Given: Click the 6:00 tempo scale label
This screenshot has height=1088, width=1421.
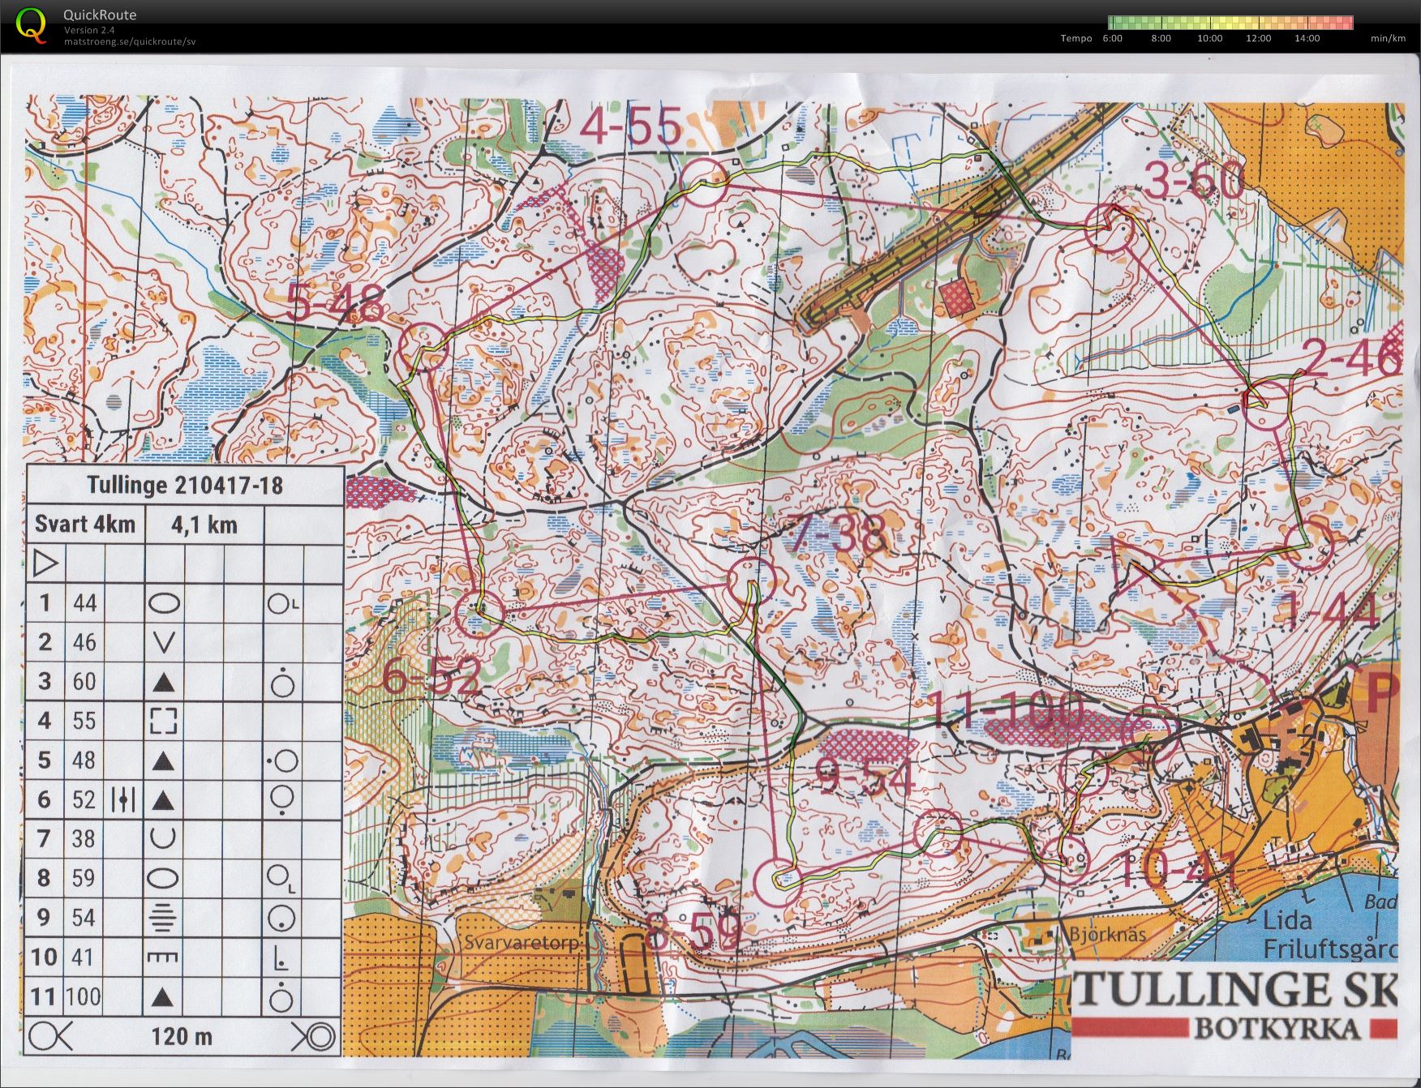Looking at the screenshot, I should click(x=1113, y=38).
